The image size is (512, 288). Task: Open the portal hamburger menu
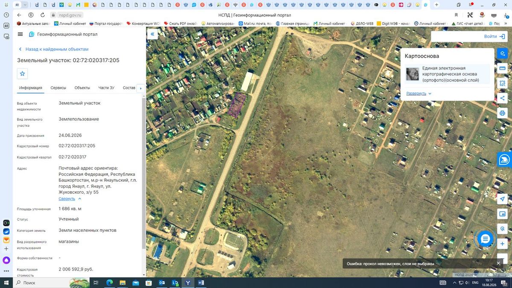coord(20,34)
